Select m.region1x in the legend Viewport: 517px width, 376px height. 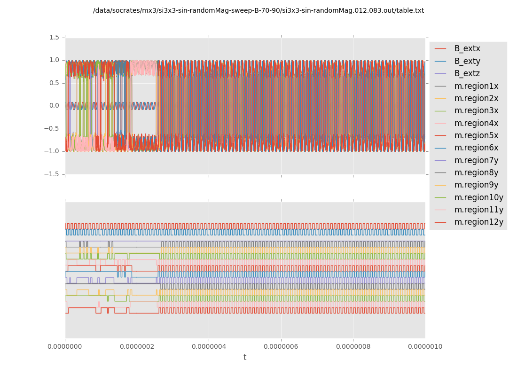pos(476,86)
